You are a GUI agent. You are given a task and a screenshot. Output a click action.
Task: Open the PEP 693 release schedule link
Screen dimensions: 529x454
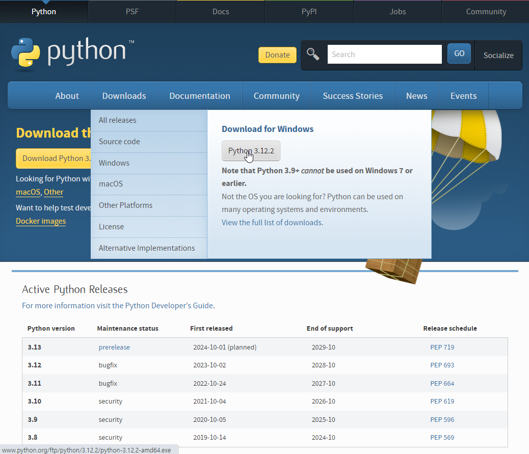pos(442,365)
